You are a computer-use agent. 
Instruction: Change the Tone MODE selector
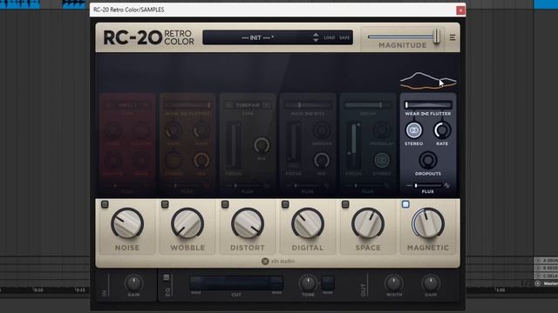tap(328, 283)
